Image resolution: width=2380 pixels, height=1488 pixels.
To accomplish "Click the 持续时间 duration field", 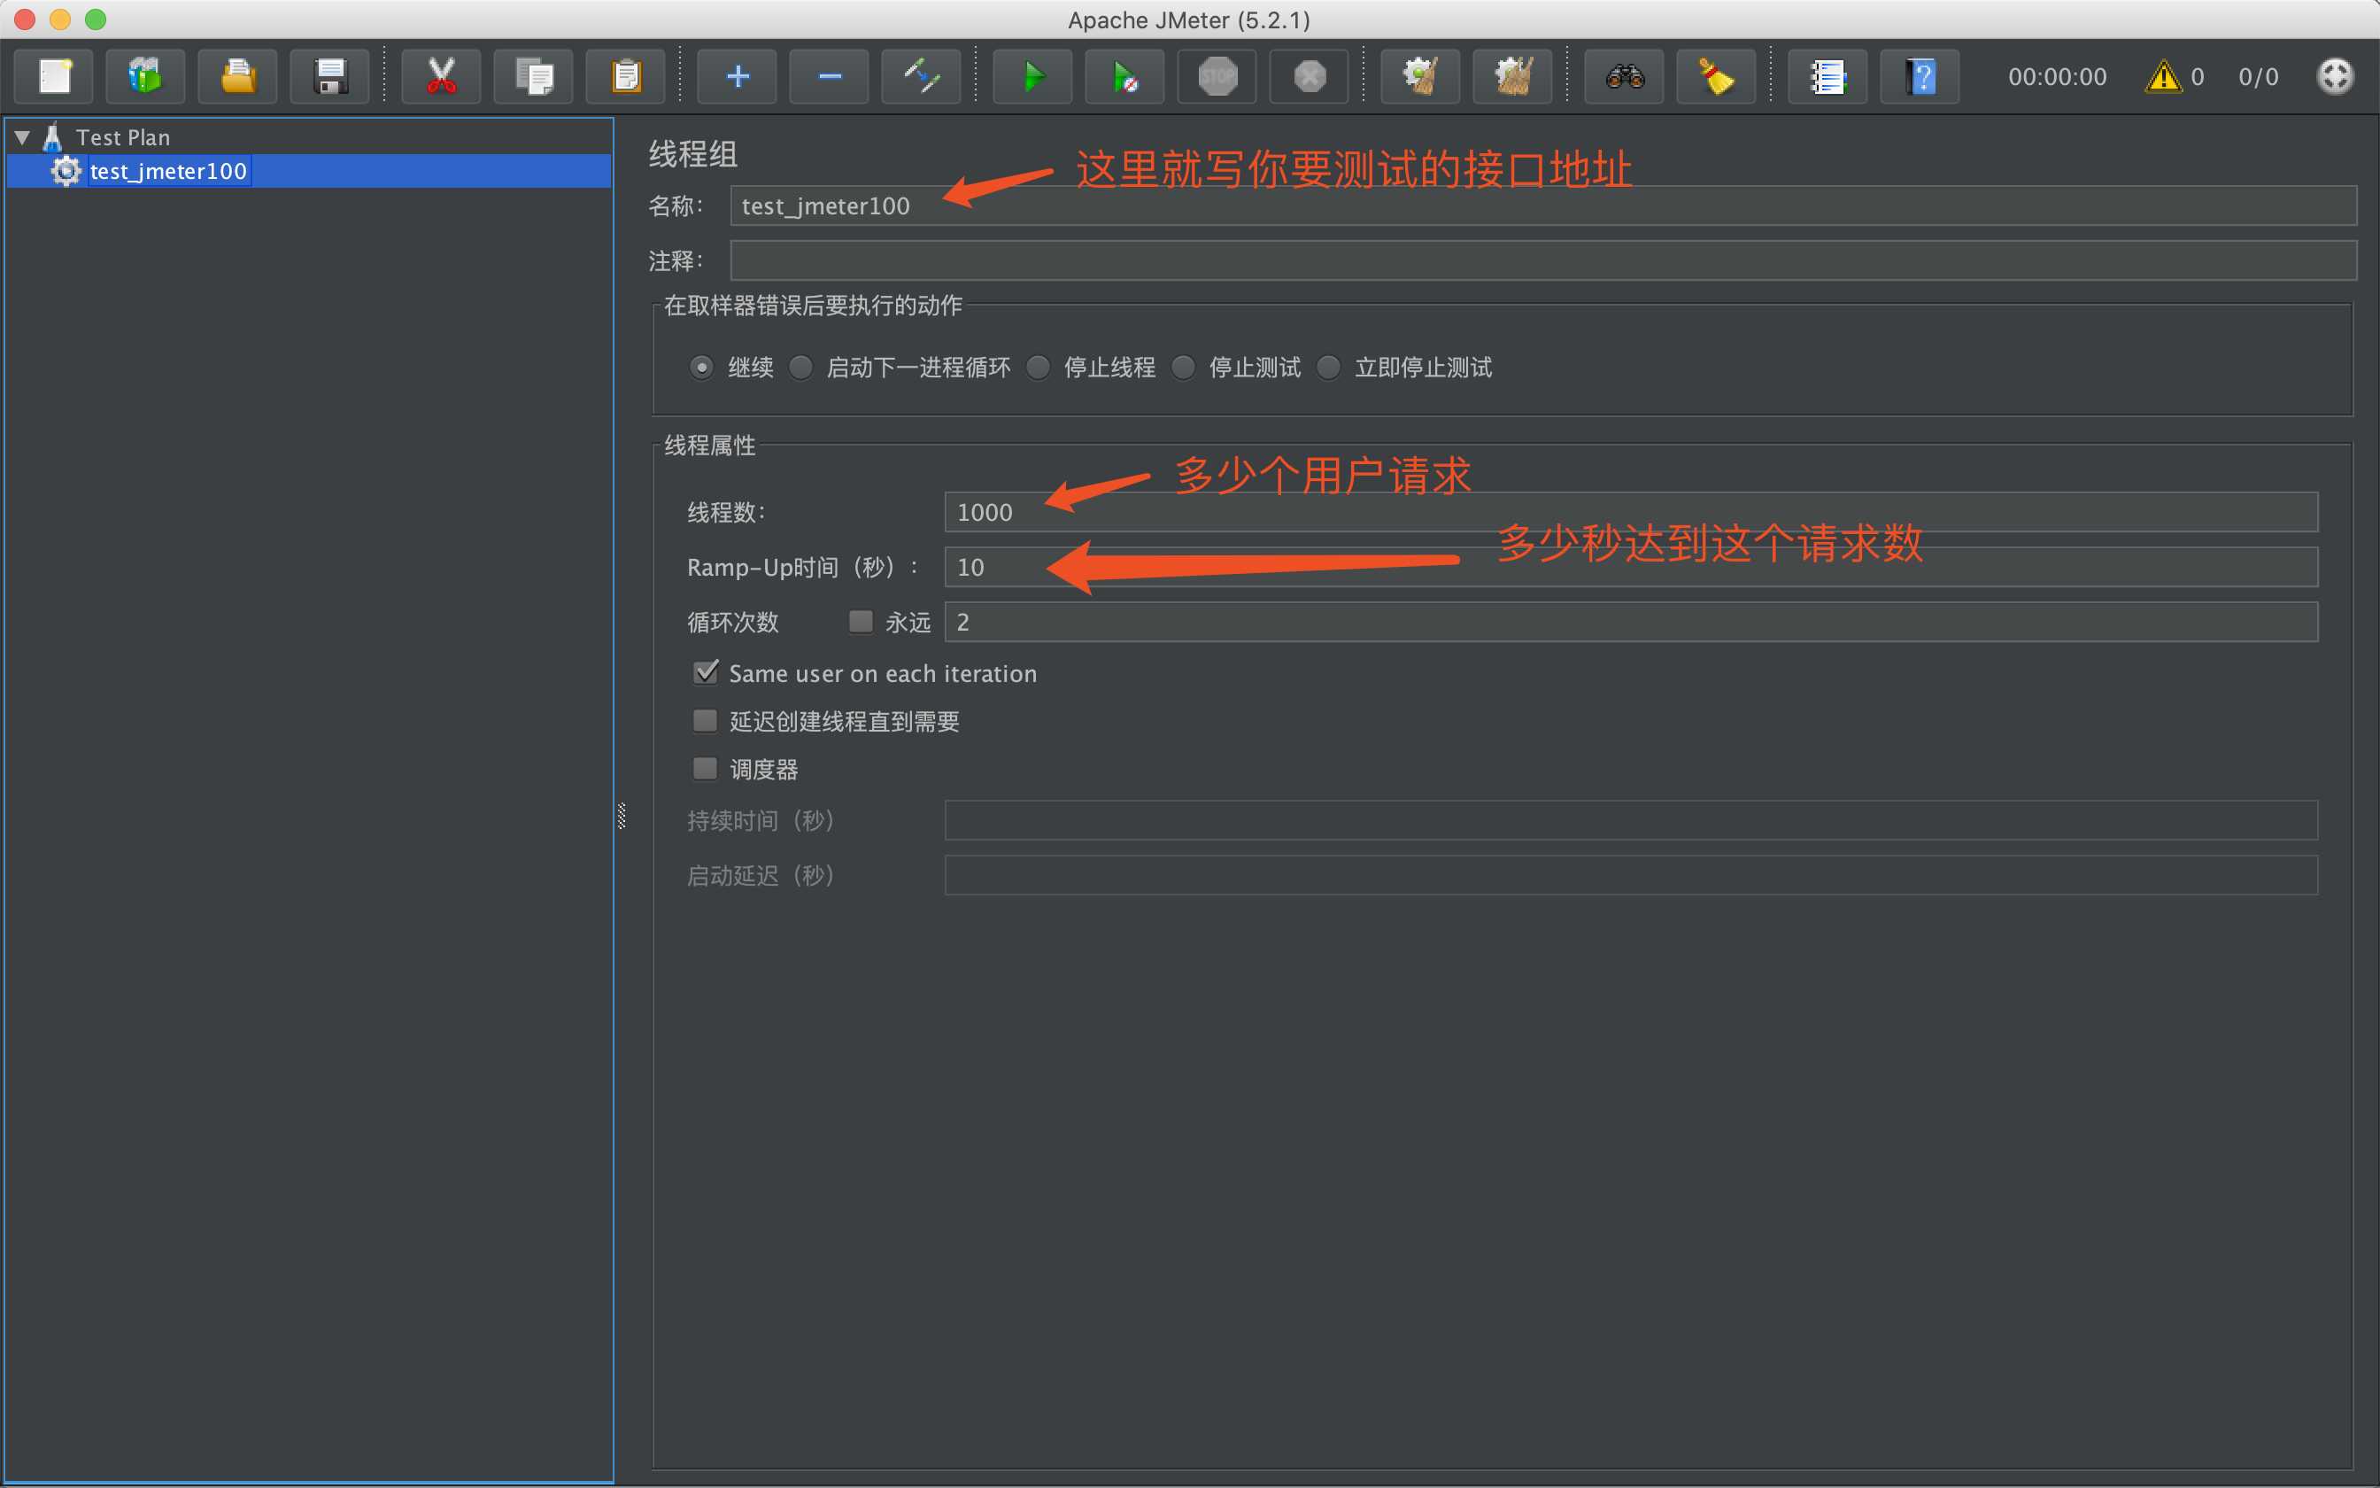I will tap(1631, 820).
